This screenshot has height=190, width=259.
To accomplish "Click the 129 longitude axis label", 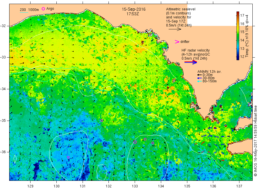I will pyautogui.click(x=31, y=186).
